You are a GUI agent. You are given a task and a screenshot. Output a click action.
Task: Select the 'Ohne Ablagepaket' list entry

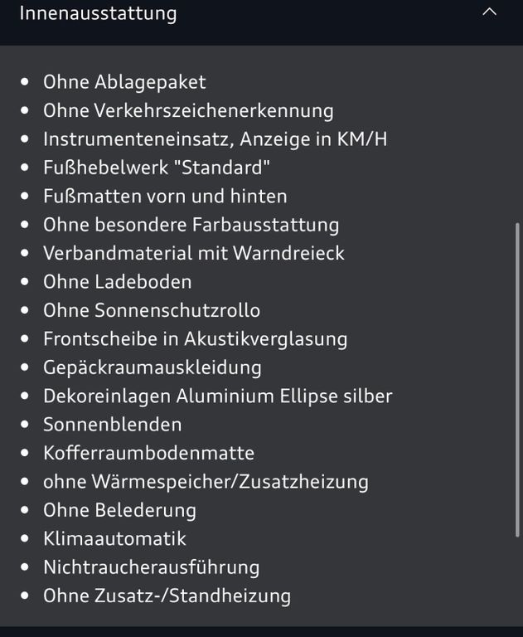pyautogui.click(x=124, y=82)
